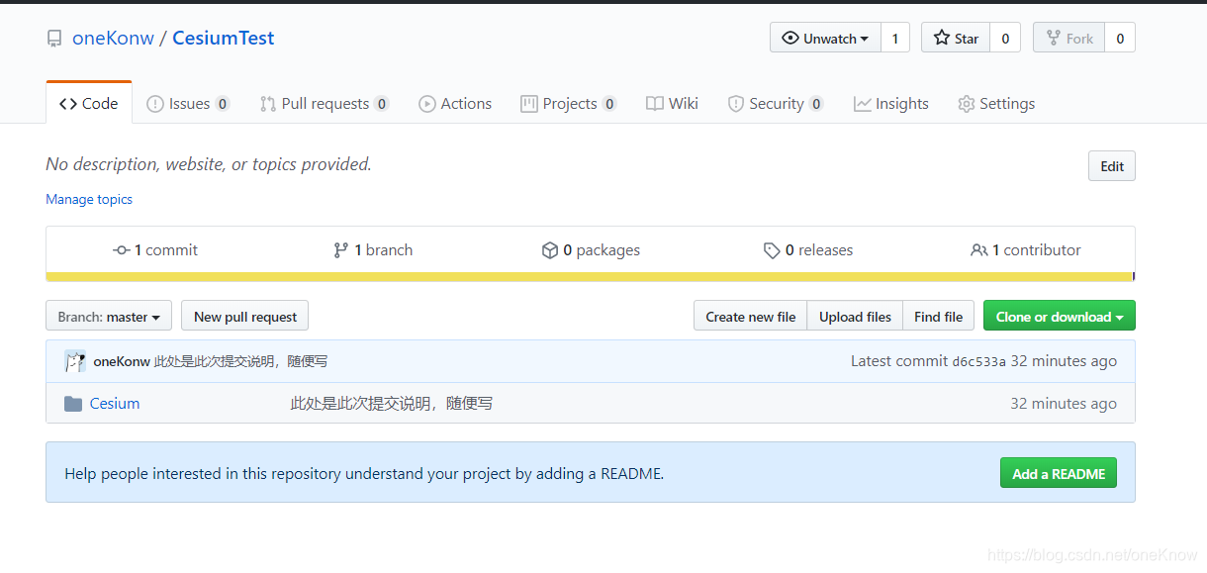1207x573 pixels.
Task: Click the Settings gear icon
Action: coord(967,104)
